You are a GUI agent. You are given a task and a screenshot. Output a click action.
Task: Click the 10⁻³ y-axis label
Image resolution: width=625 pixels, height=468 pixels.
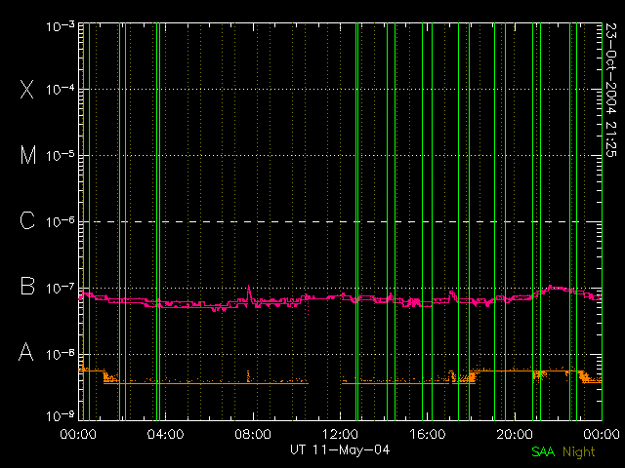click(x=61, y=26)
